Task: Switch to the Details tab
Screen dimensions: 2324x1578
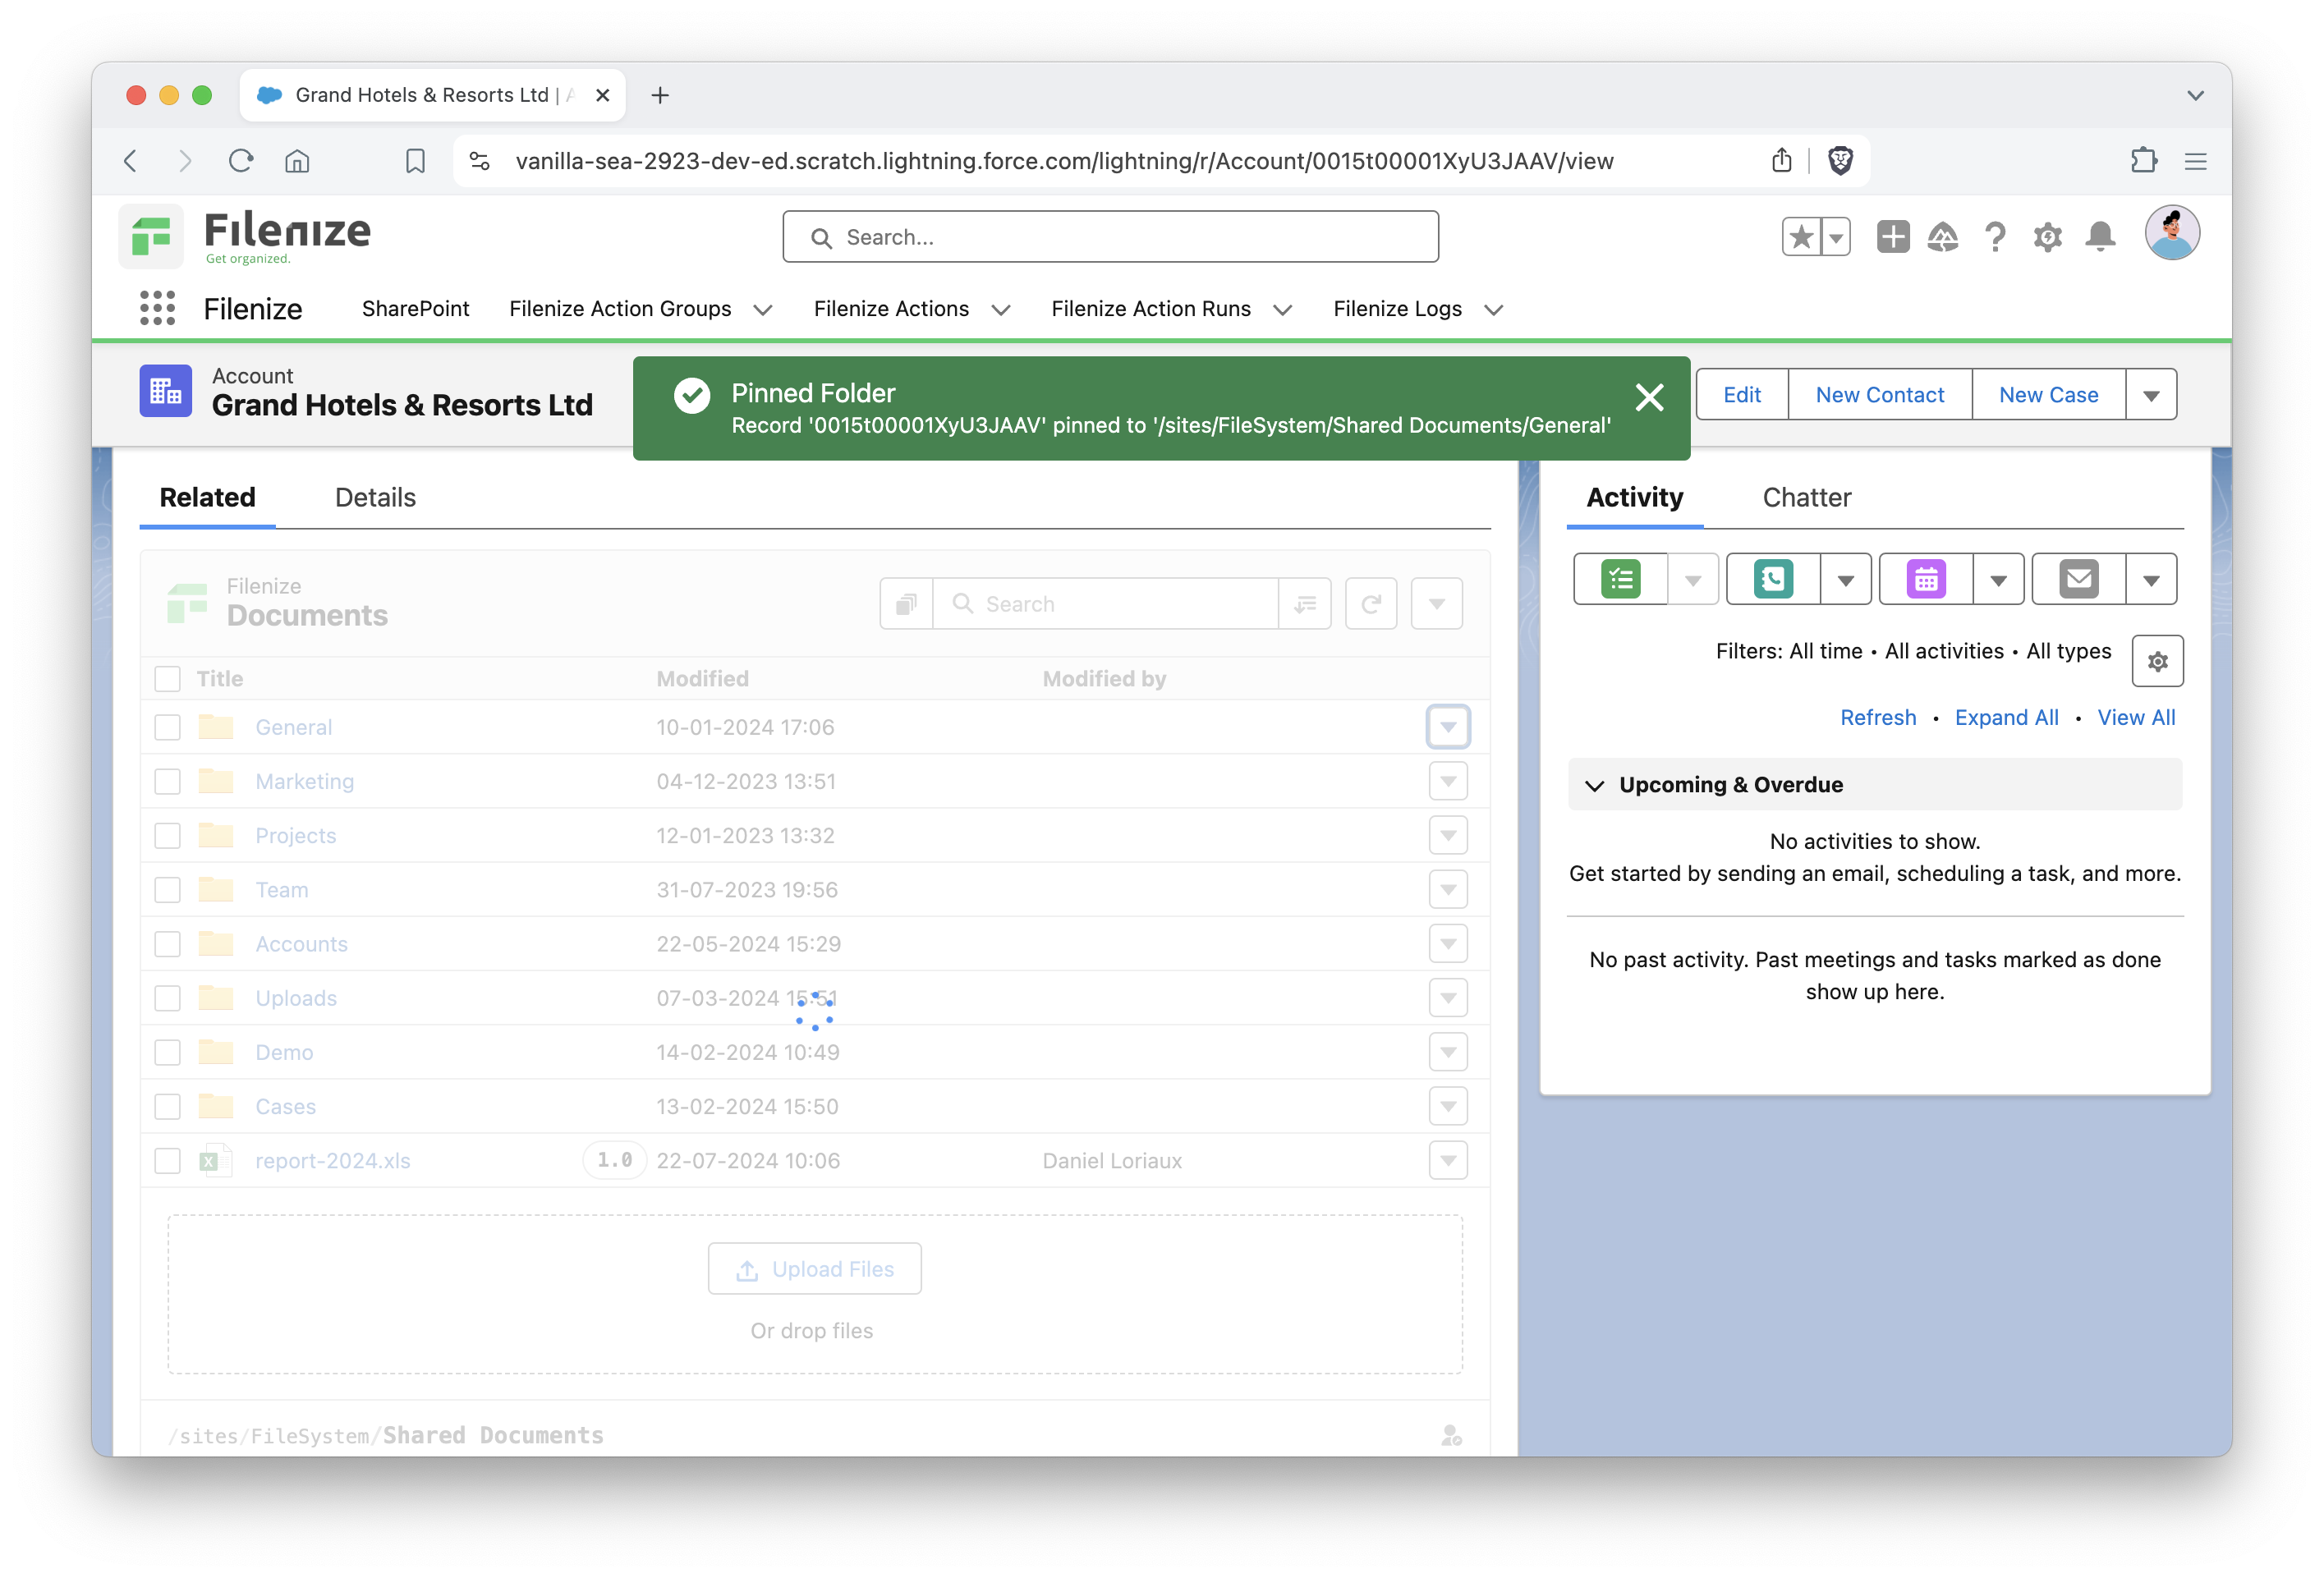Action: (375, 497)
